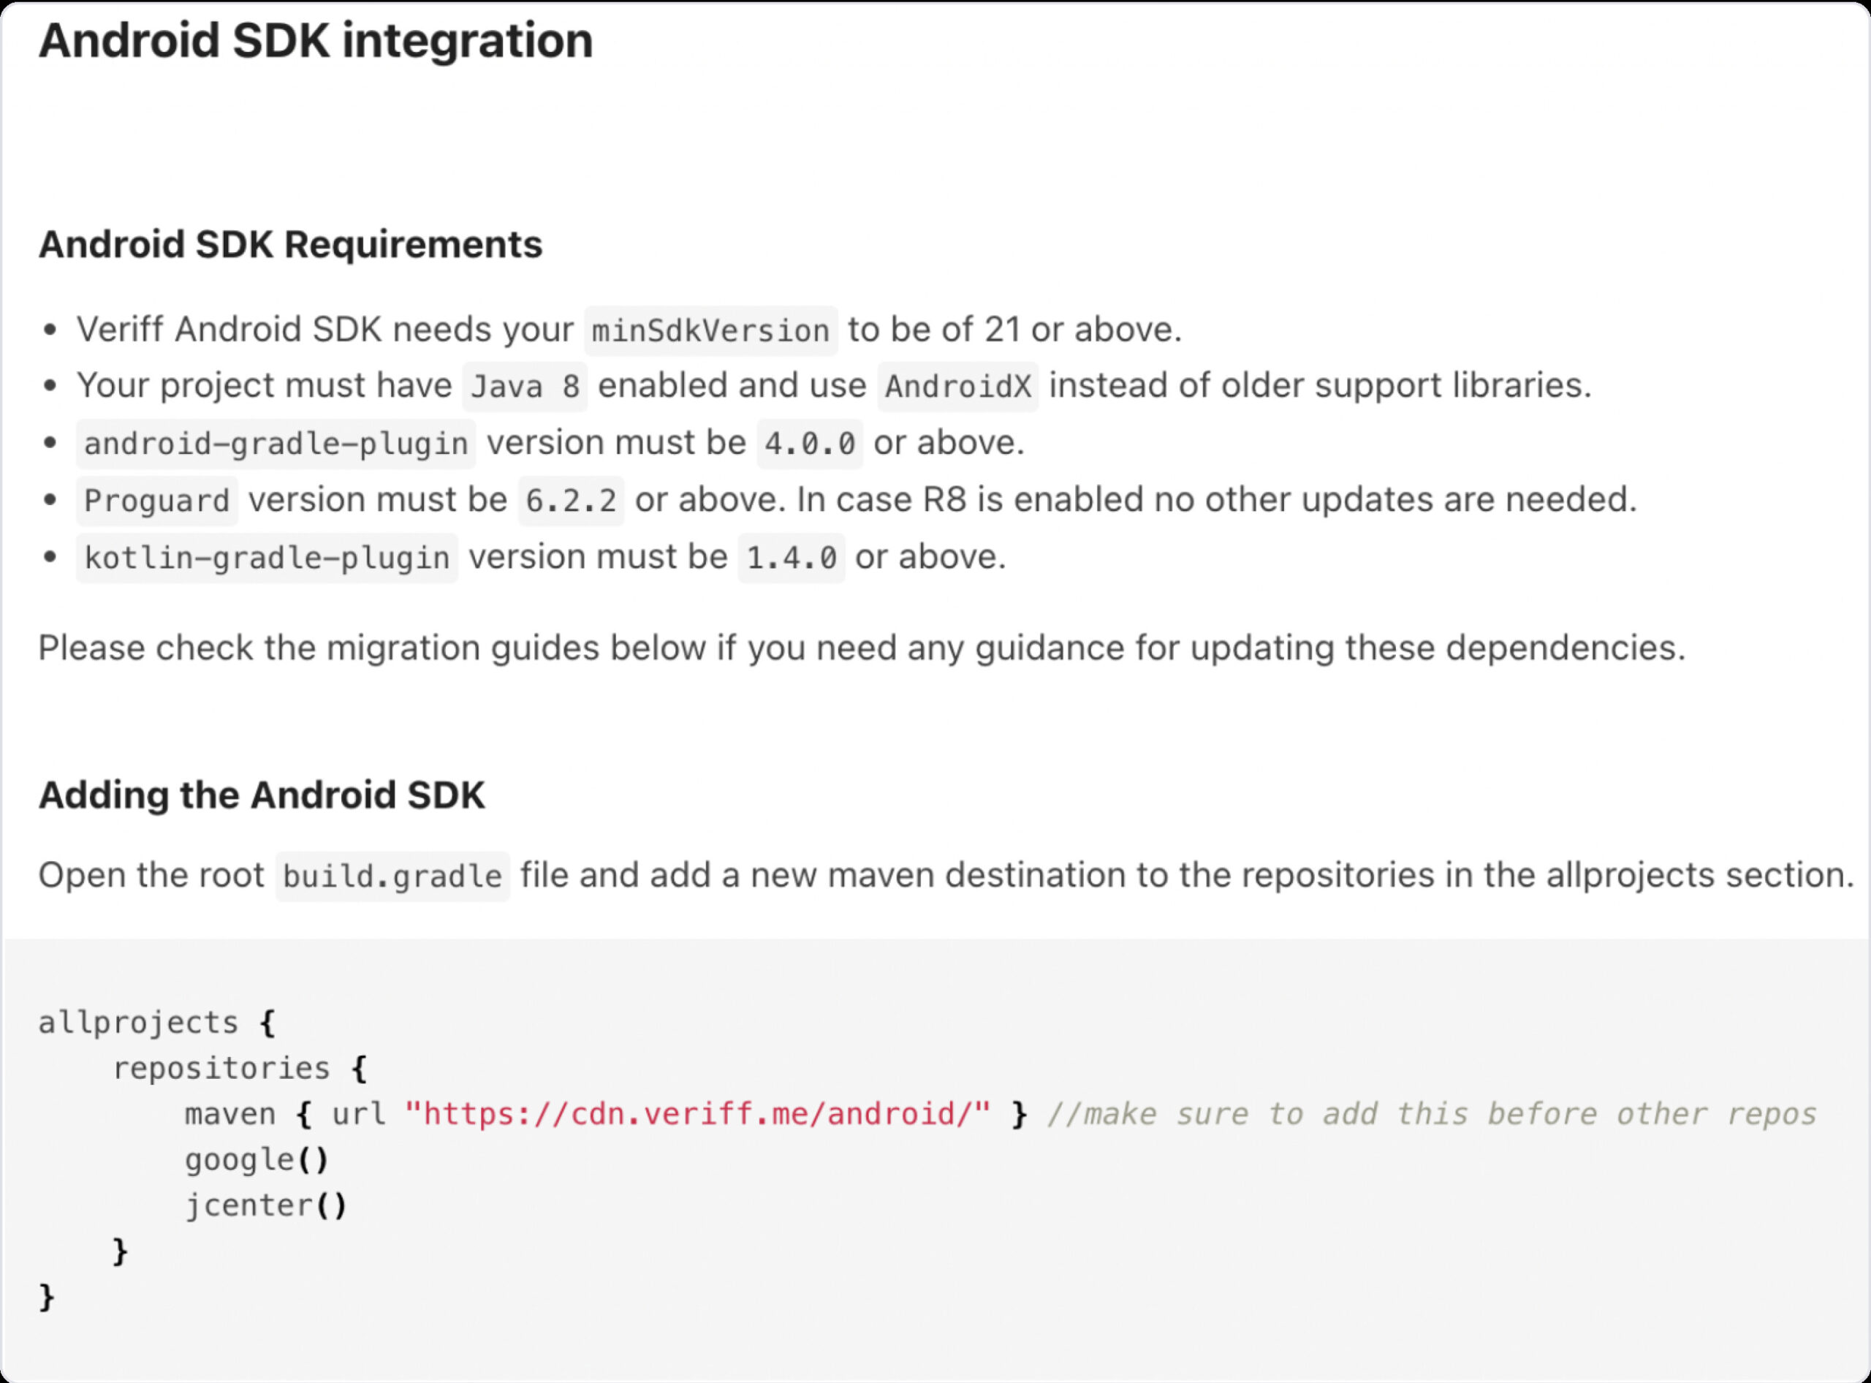Click the google() line in code
The height and width of the screenshot is (1383, 1871).
tap(257, 1160)
